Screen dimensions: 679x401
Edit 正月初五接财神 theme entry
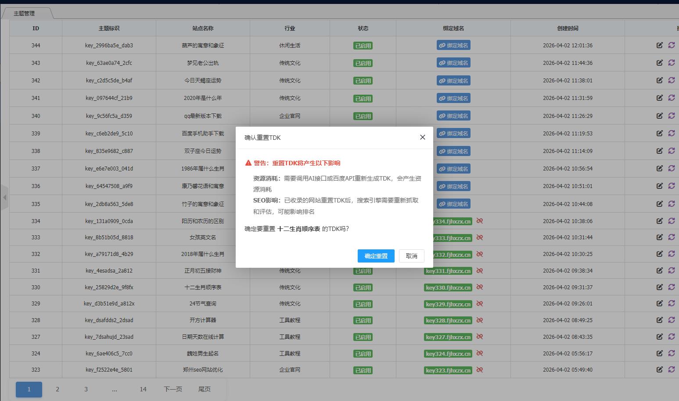(x=660, y=270)
